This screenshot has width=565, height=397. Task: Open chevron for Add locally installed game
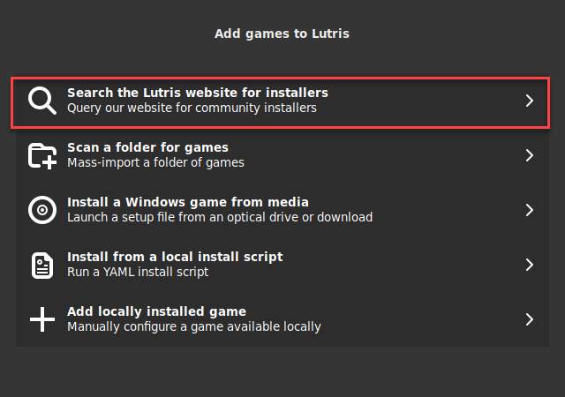tap(530, 319)
